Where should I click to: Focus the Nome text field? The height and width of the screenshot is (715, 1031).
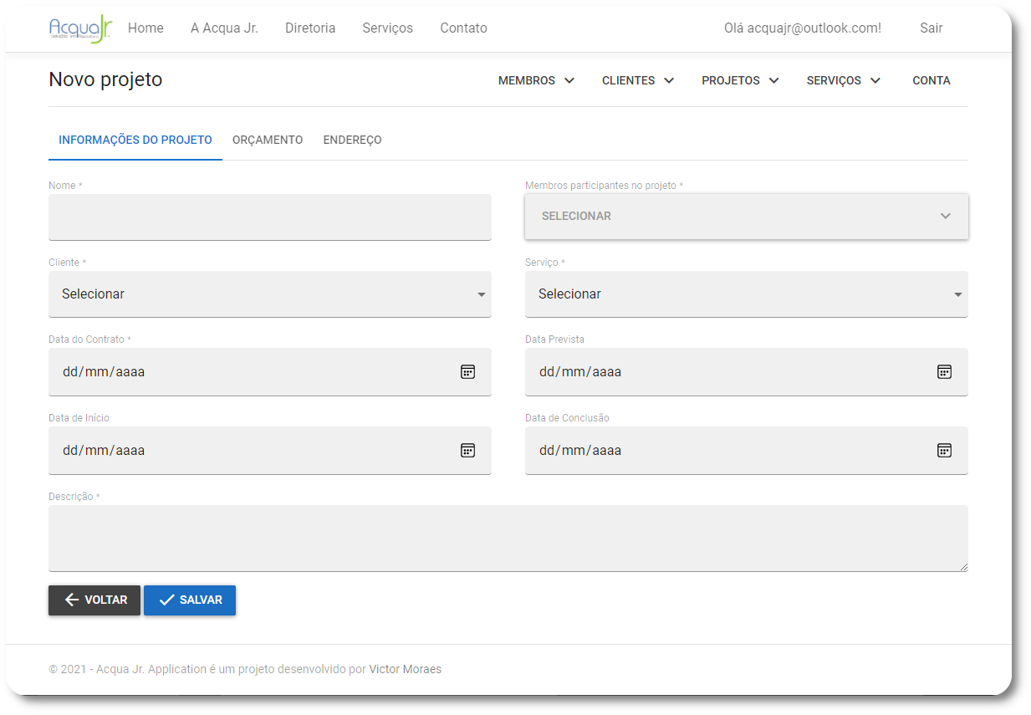click(269, 217)
